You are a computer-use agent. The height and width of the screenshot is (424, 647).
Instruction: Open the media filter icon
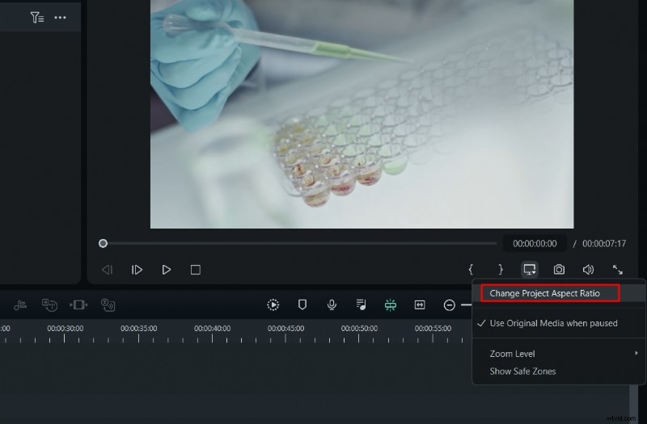pyautogui.click(x=36, y=17)
